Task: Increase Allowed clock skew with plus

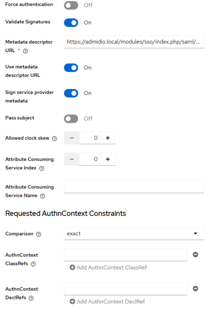Action: (108, 138)
